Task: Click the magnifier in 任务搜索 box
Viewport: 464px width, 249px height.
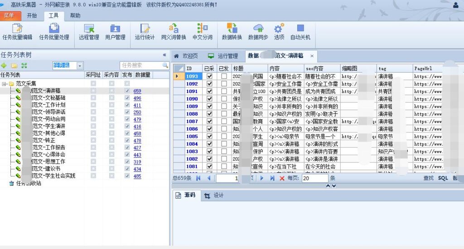Action: [165, 65]
